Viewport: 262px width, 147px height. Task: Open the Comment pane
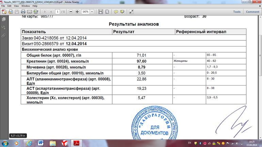252,12
